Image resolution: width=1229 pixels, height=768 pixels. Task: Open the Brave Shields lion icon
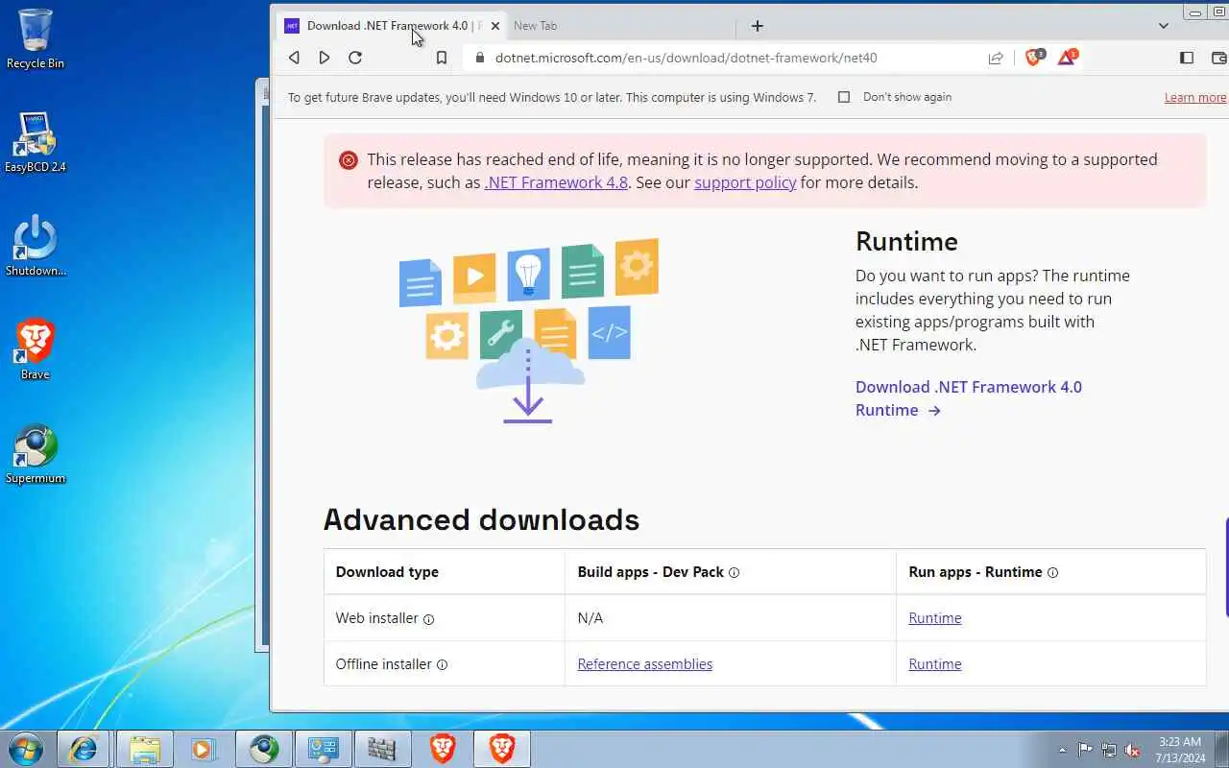(1034, 58)
